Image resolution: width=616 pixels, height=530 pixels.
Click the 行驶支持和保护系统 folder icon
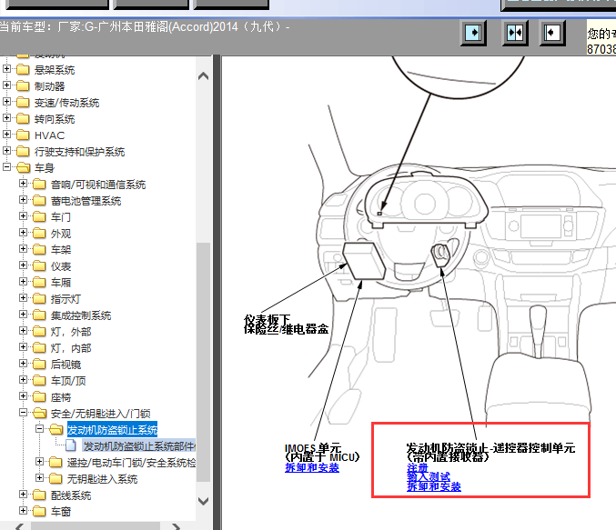tap(23, 152)
